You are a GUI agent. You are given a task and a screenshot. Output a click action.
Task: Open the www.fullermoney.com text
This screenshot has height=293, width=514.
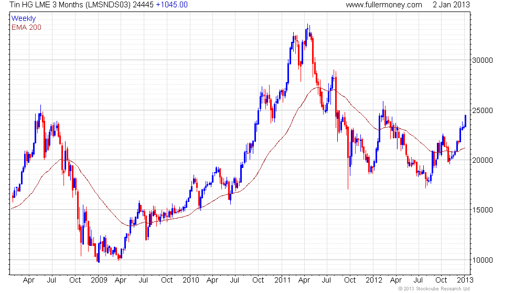click(x=384, y=5)
